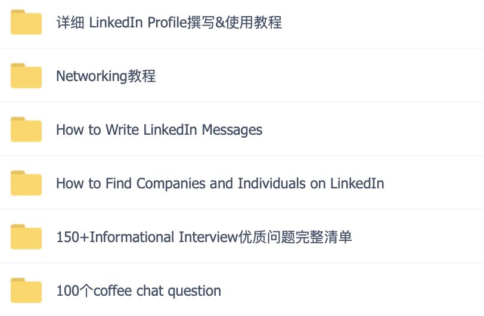Screen dimensions: 484x316
Task: Click folder icon beside 150+Informational Interview优质问题完整清单
Action: (x=26, y=237)
